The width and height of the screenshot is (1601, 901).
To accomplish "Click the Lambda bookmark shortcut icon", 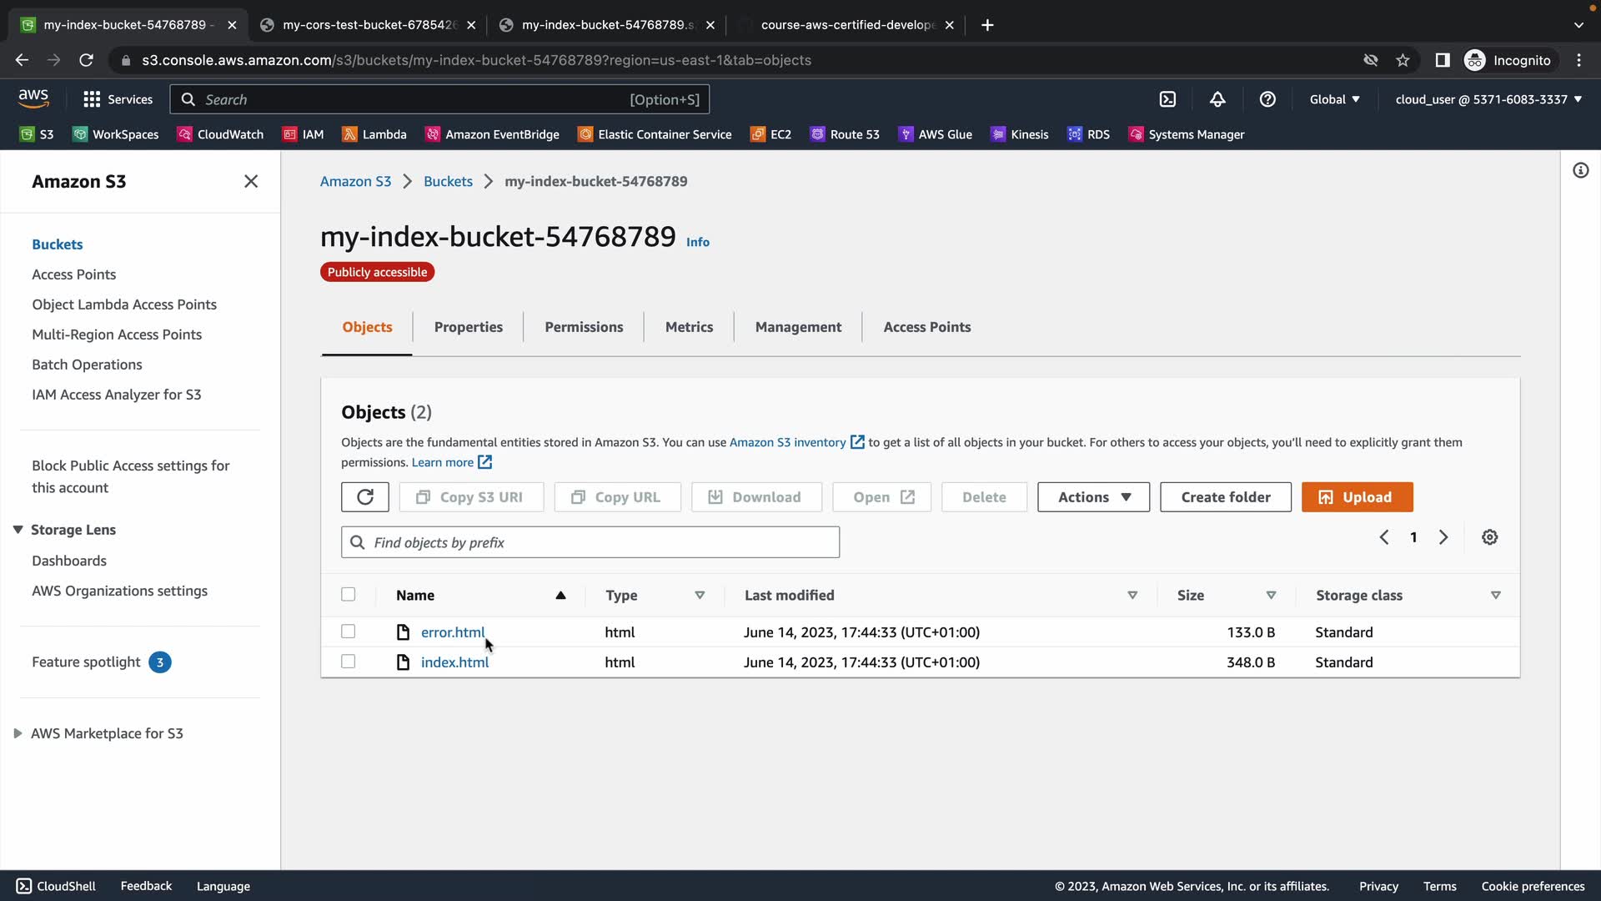I will pyautogui.click(x=350, y=134).
